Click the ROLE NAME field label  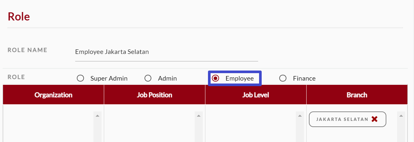click(27, 50)
